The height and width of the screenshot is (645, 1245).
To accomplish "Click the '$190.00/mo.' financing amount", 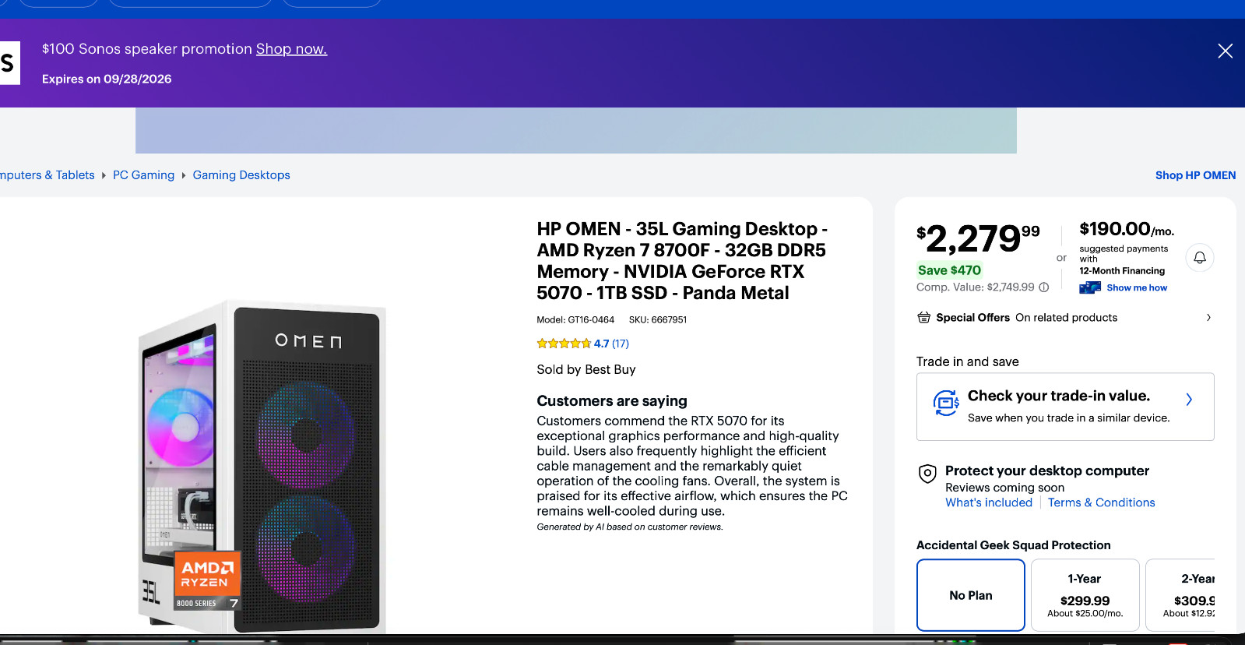I will click(x=1127, y=229).
